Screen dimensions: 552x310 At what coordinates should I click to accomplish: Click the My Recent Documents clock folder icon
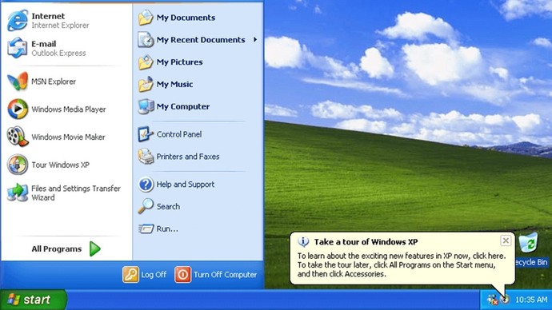coord(146,40)
